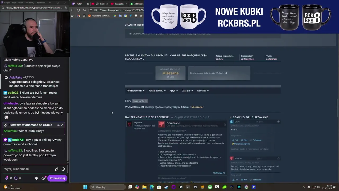The height and width of the screenshot is (191, 339).
Task: Remove the Twoje języki filter tag
Action: click(x=146, y=101)
